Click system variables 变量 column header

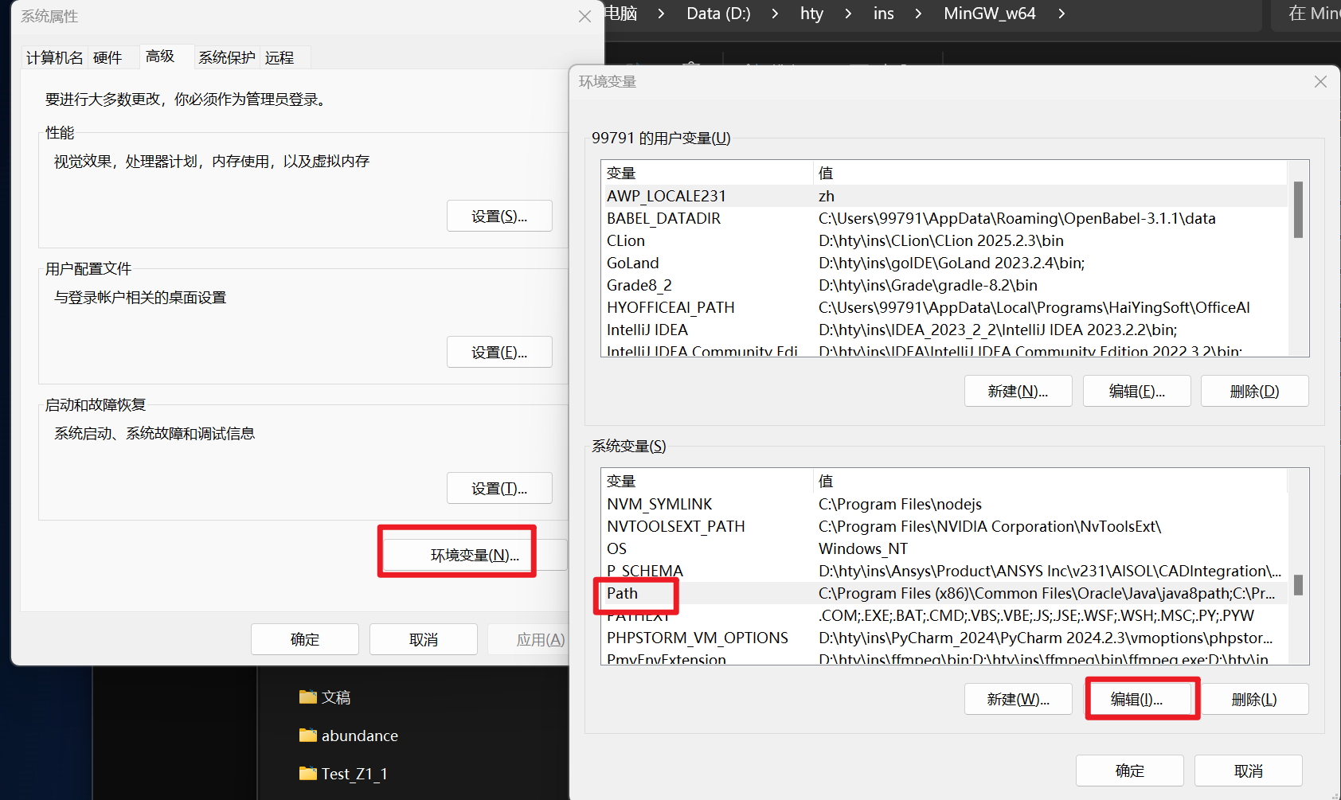coord(707,481)
